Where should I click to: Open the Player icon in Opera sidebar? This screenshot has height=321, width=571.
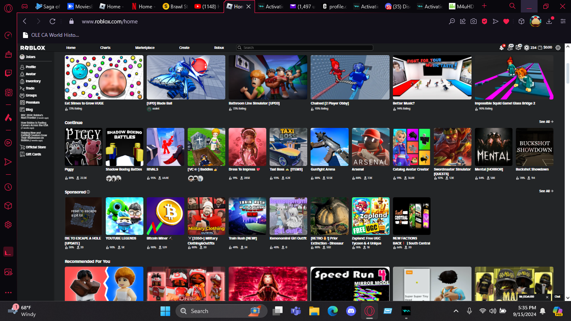(x=8, y=143)
